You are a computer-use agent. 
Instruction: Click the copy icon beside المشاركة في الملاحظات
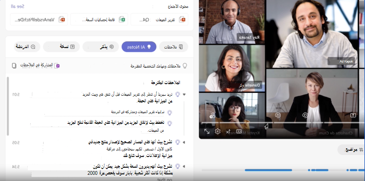coord(14,66)
